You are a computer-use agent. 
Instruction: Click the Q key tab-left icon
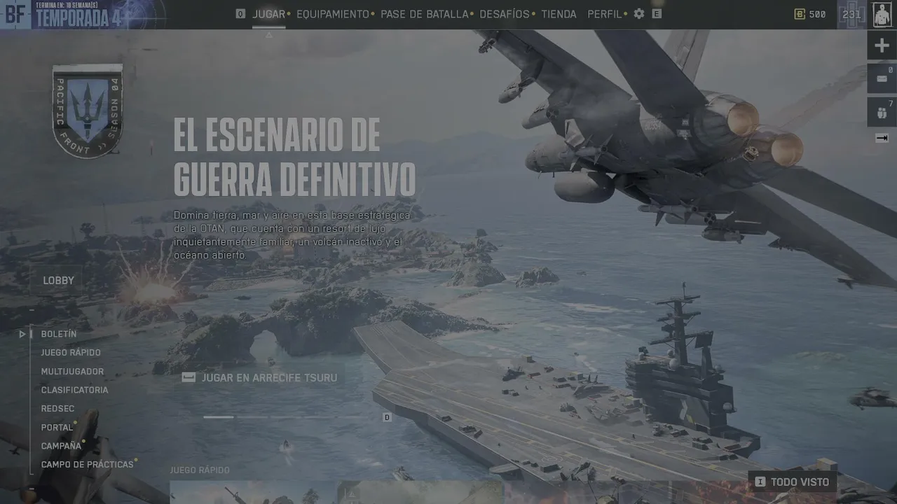click(x=240, y=14)
